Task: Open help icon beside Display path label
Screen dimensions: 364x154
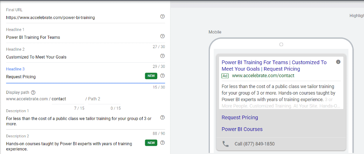Action: coord(33,92)
